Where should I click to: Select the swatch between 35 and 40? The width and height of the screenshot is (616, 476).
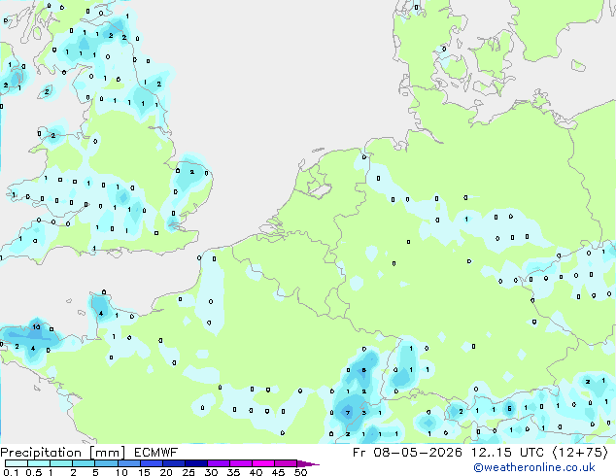click(x=241, y=463)
